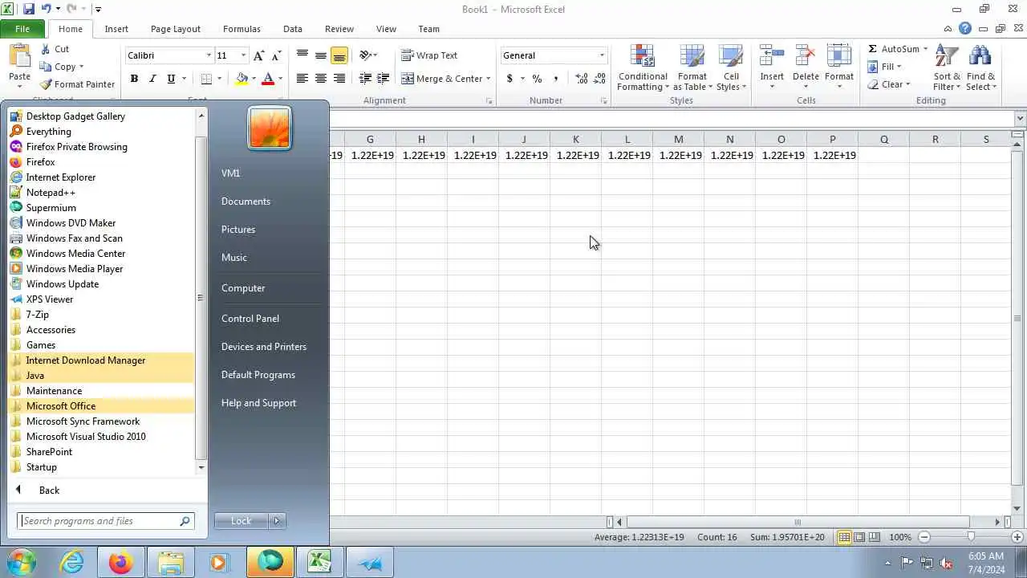Toggle Bottom Align
This screenshot has height=578, width=1027.
pos(339,55)
